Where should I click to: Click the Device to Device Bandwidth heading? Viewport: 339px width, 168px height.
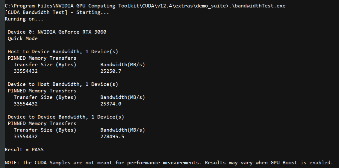[x=66, y=117]
